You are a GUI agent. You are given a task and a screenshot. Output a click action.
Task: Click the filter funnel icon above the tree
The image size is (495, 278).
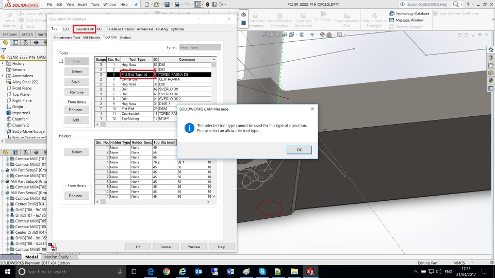click(4, 50)
